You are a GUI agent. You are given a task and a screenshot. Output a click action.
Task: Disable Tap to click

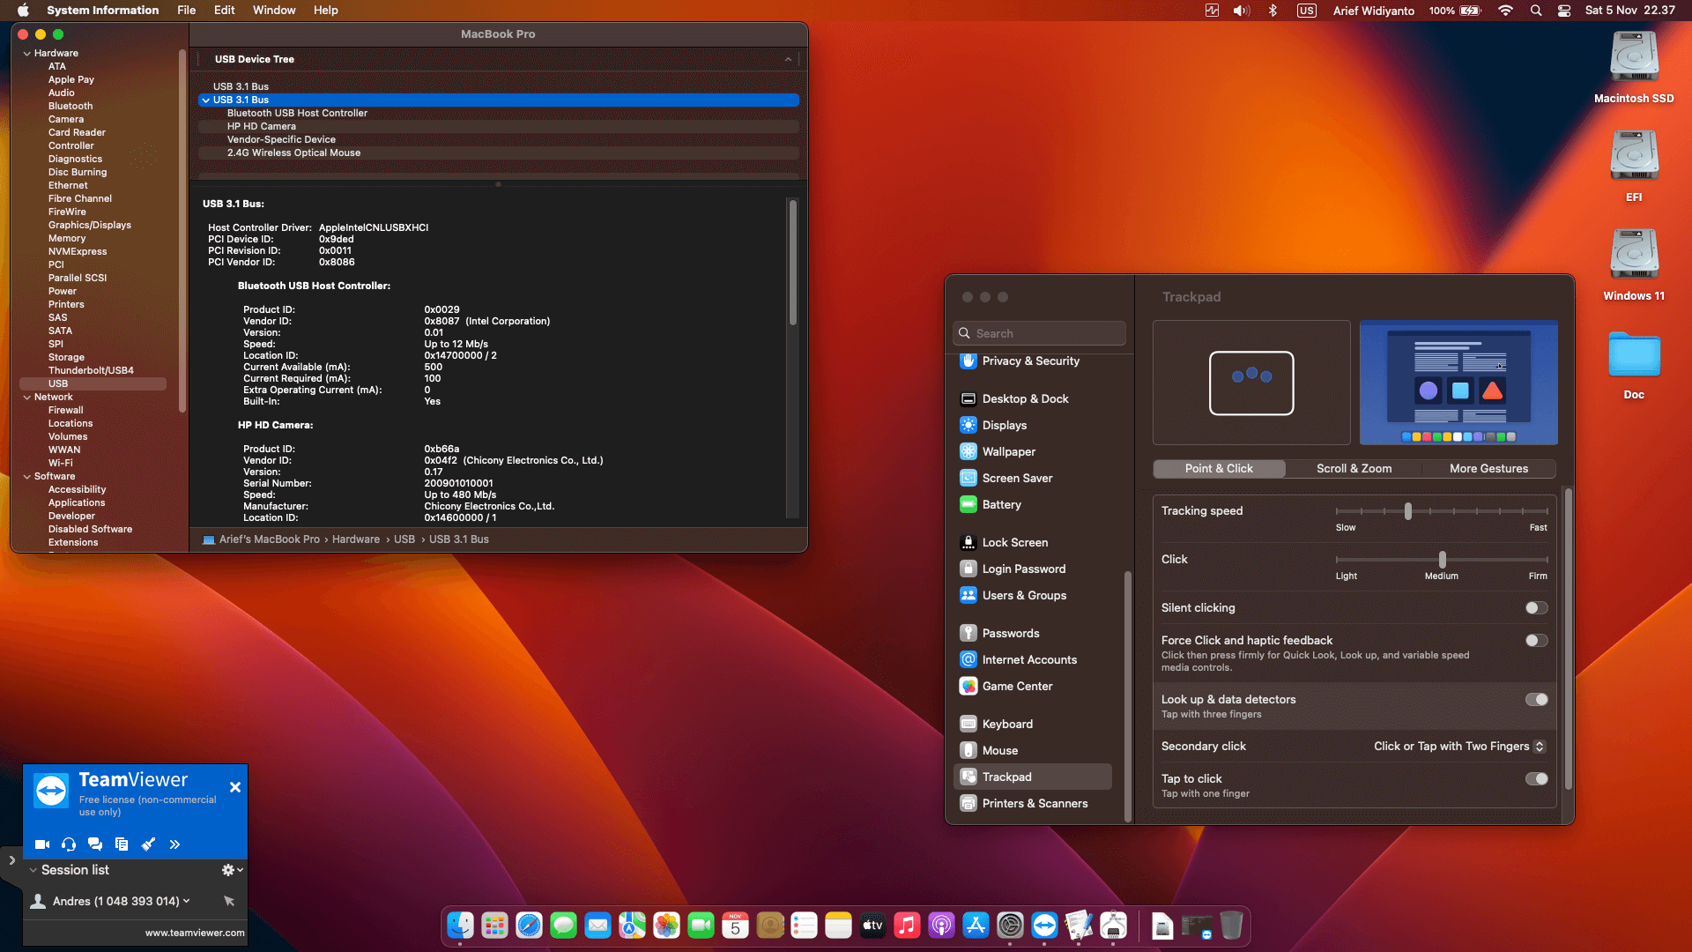pos(1537,779)
